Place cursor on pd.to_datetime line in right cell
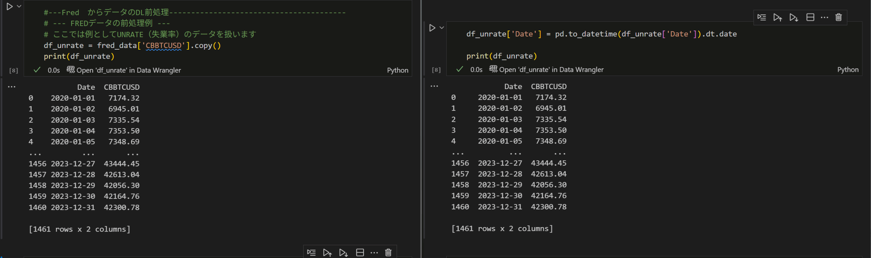 pos(602,34)
